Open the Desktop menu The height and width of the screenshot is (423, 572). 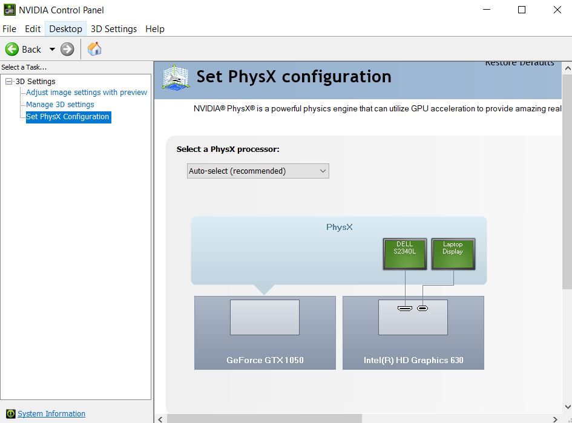point(65,29)
